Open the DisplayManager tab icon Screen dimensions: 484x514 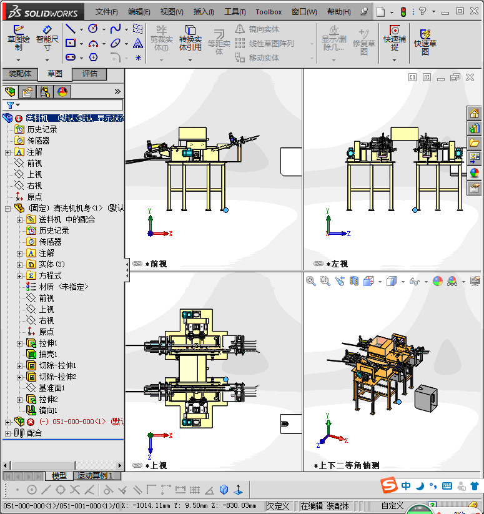[62, 92]
